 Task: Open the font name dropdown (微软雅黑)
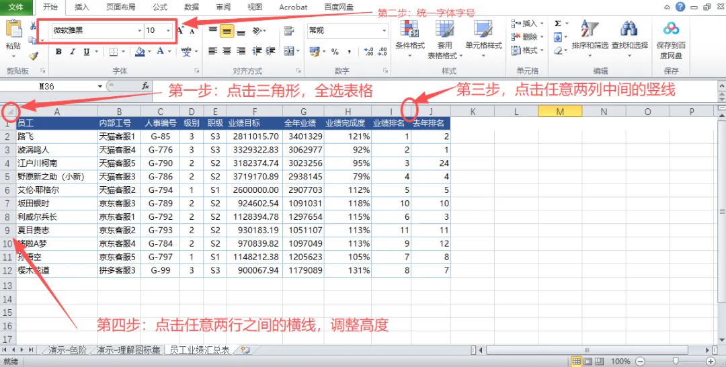click(x=140, y=30)
